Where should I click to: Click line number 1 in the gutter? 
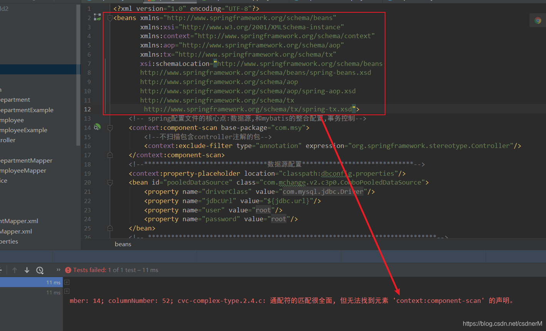pos(89,8)
